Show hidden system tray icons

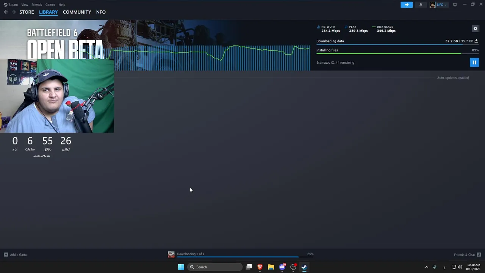tap(426, 267)
